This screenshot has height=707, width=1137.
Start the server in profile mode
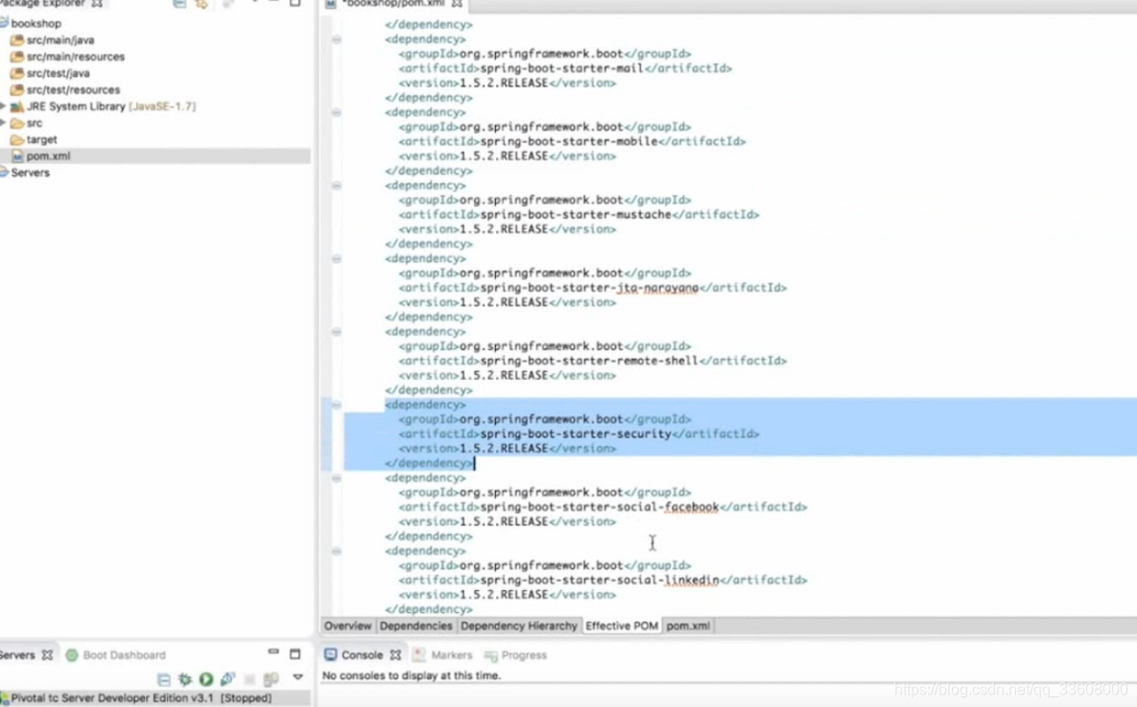[227, 679]
